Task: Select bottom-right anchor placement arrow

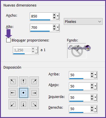Action: coord(34,104)
